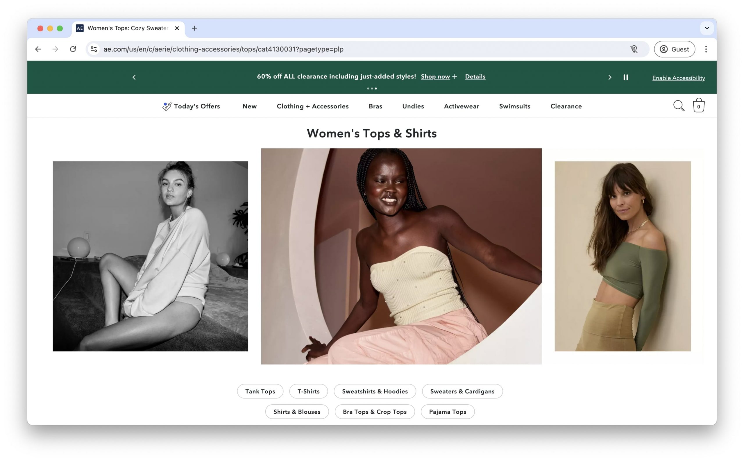Click the location blocked icon in address bar
The height and width of the screenshot is (461, 744).
(634, 49)
